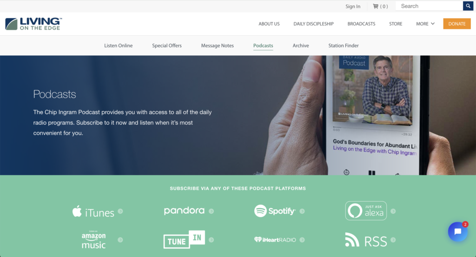The height and width of the screenshot is (257, 476).
Task: Open the chat bubble widget
Action: click(458, 231)
